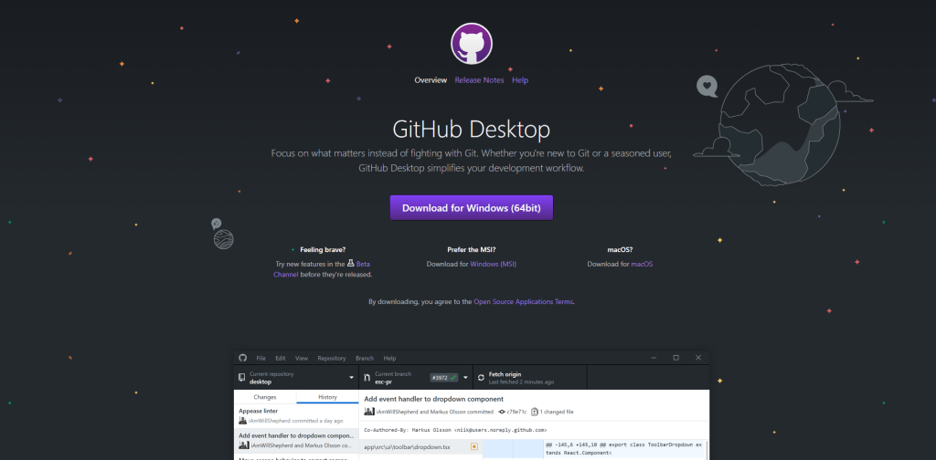Open the Repository menu
Image resolution: width=936 pixels, height=460 pixels.
(x=332, y=358)
